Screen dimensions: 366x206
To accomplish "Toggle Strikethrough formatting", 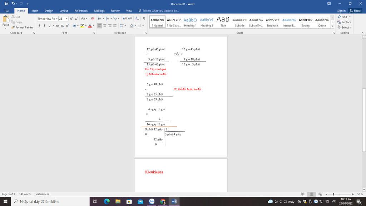I will pos(57,26).
